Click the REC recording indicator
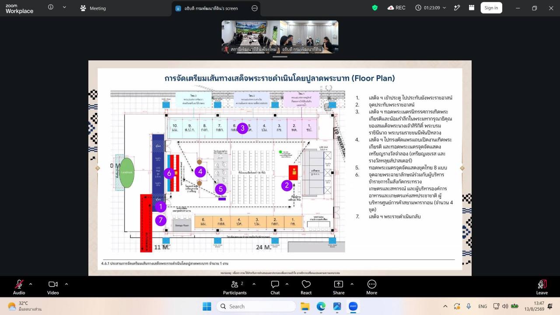 (x=397, y=8)
